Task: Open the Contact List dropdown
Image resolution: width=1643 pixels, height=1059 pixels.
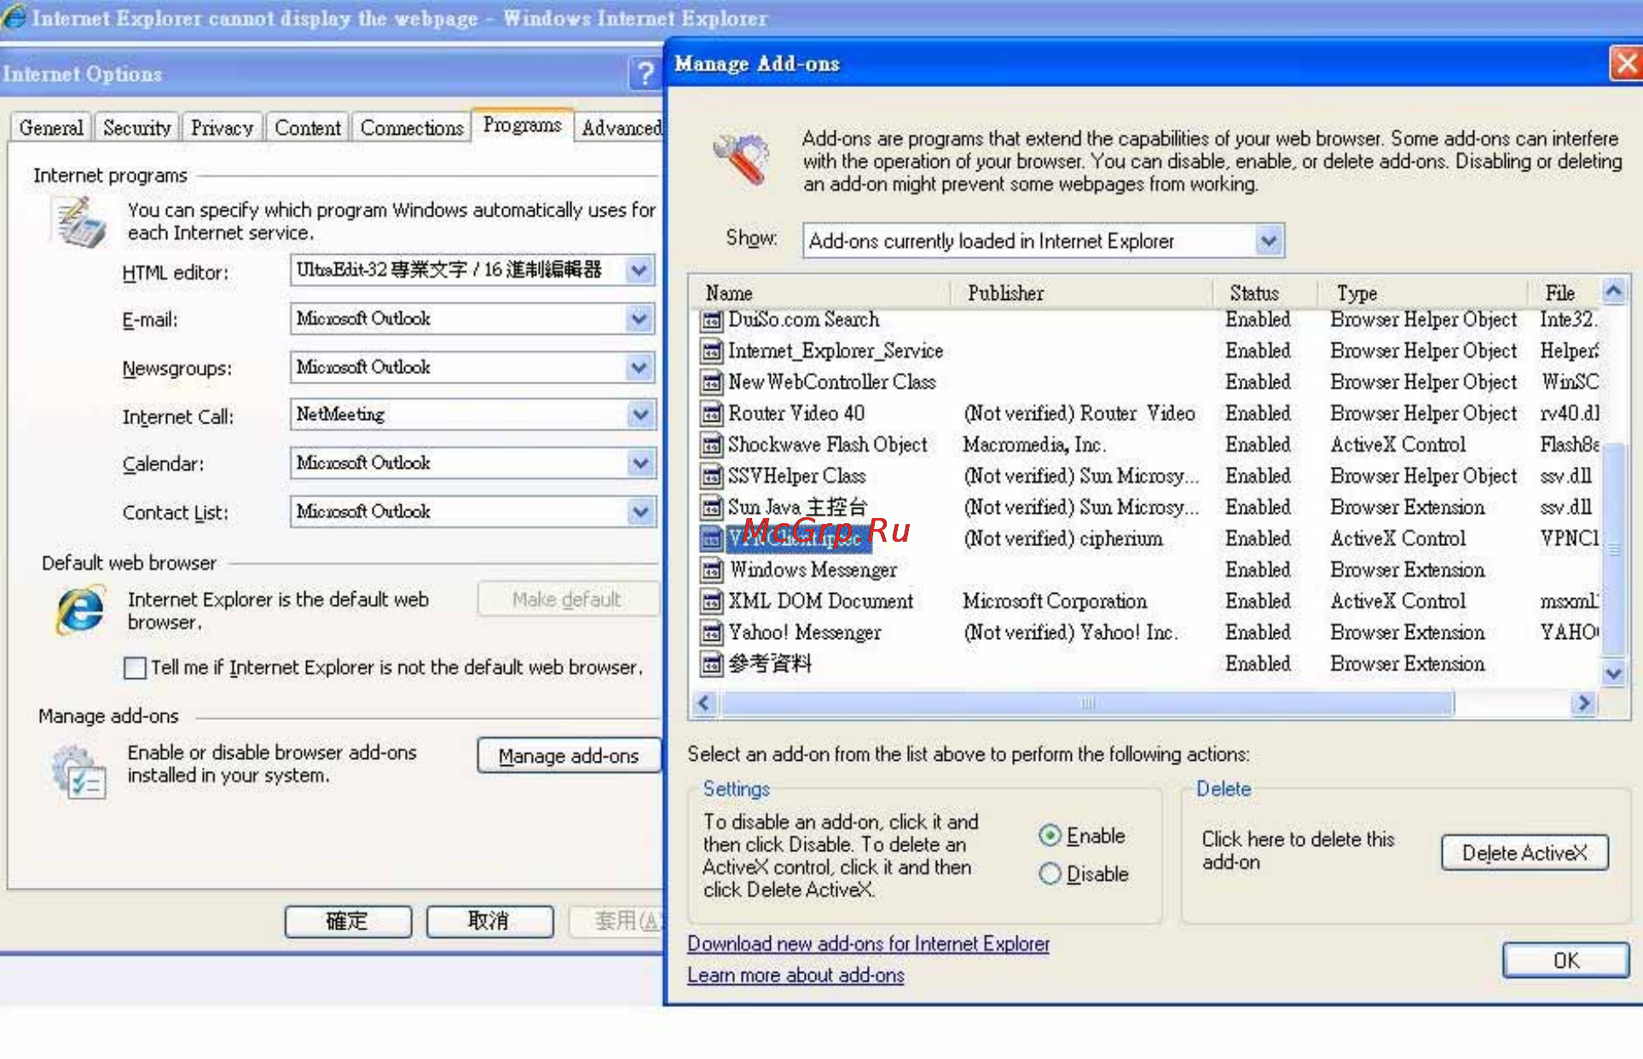Action: [639, 512]
